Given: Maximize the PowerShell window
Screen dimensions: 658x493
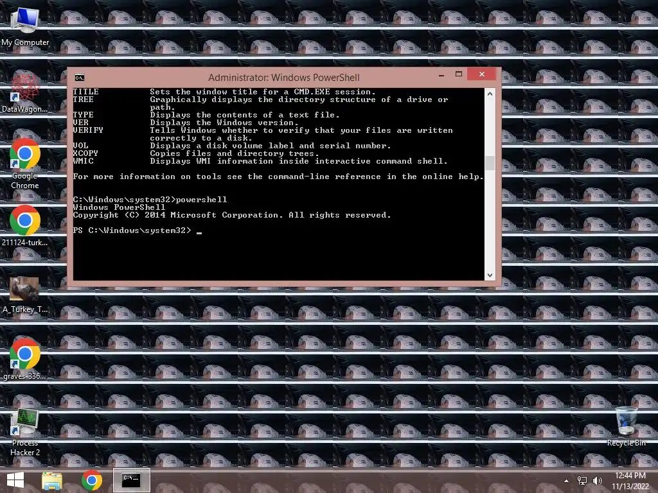Looking at the screenshot, I should pyautogui.click(x=459, y=74).
